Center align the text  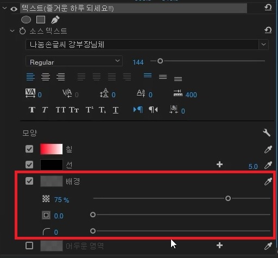click(x=46, y=77)
